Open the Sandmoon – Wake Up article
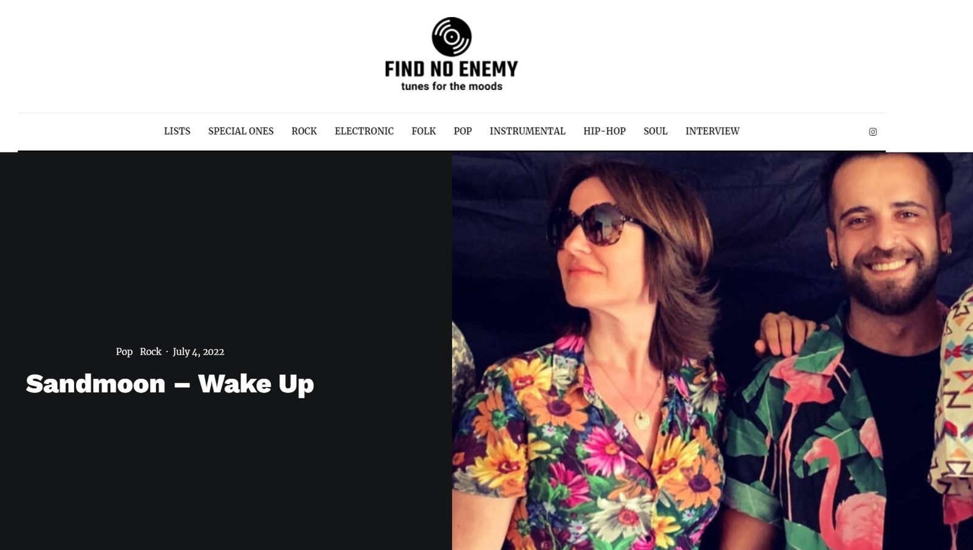Screen dimensions: 973x550 [x=170, y=384]
